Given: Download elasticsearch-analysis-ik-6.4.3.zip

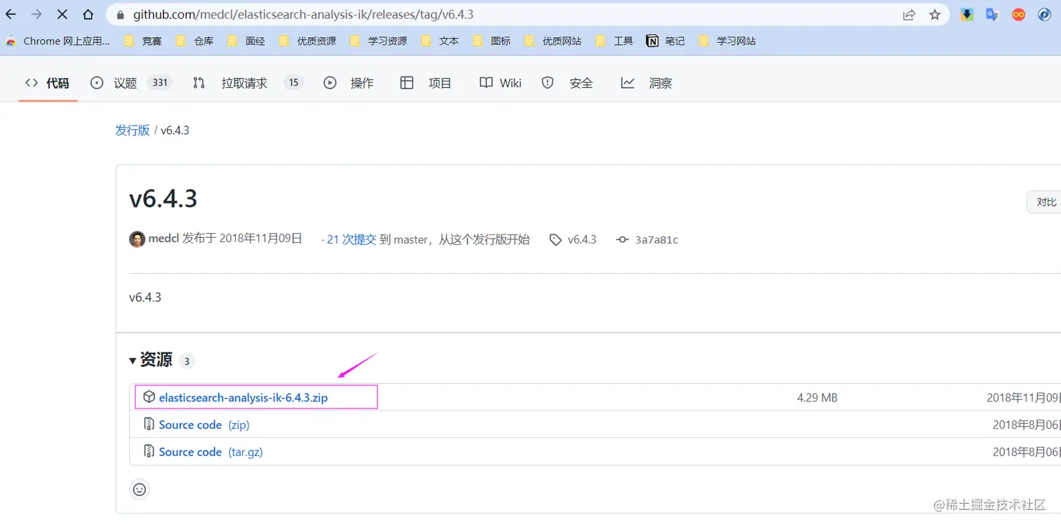Looking at the screenshot, I should click(243, 398).
